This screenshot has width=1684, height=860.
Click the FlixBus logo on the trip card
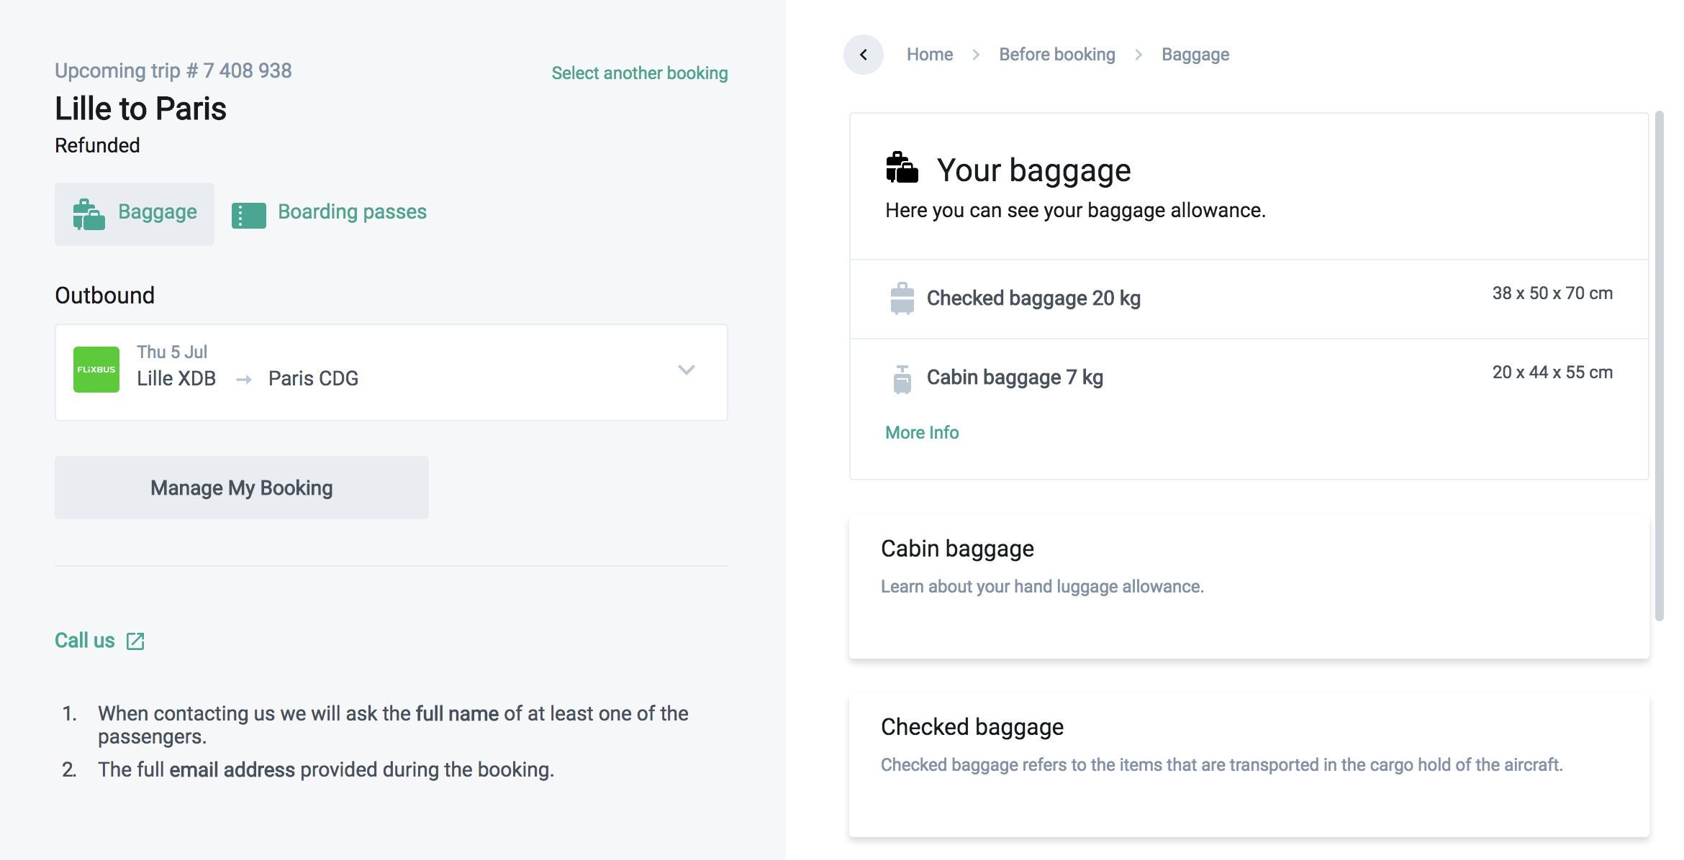(x=96, y=370)
